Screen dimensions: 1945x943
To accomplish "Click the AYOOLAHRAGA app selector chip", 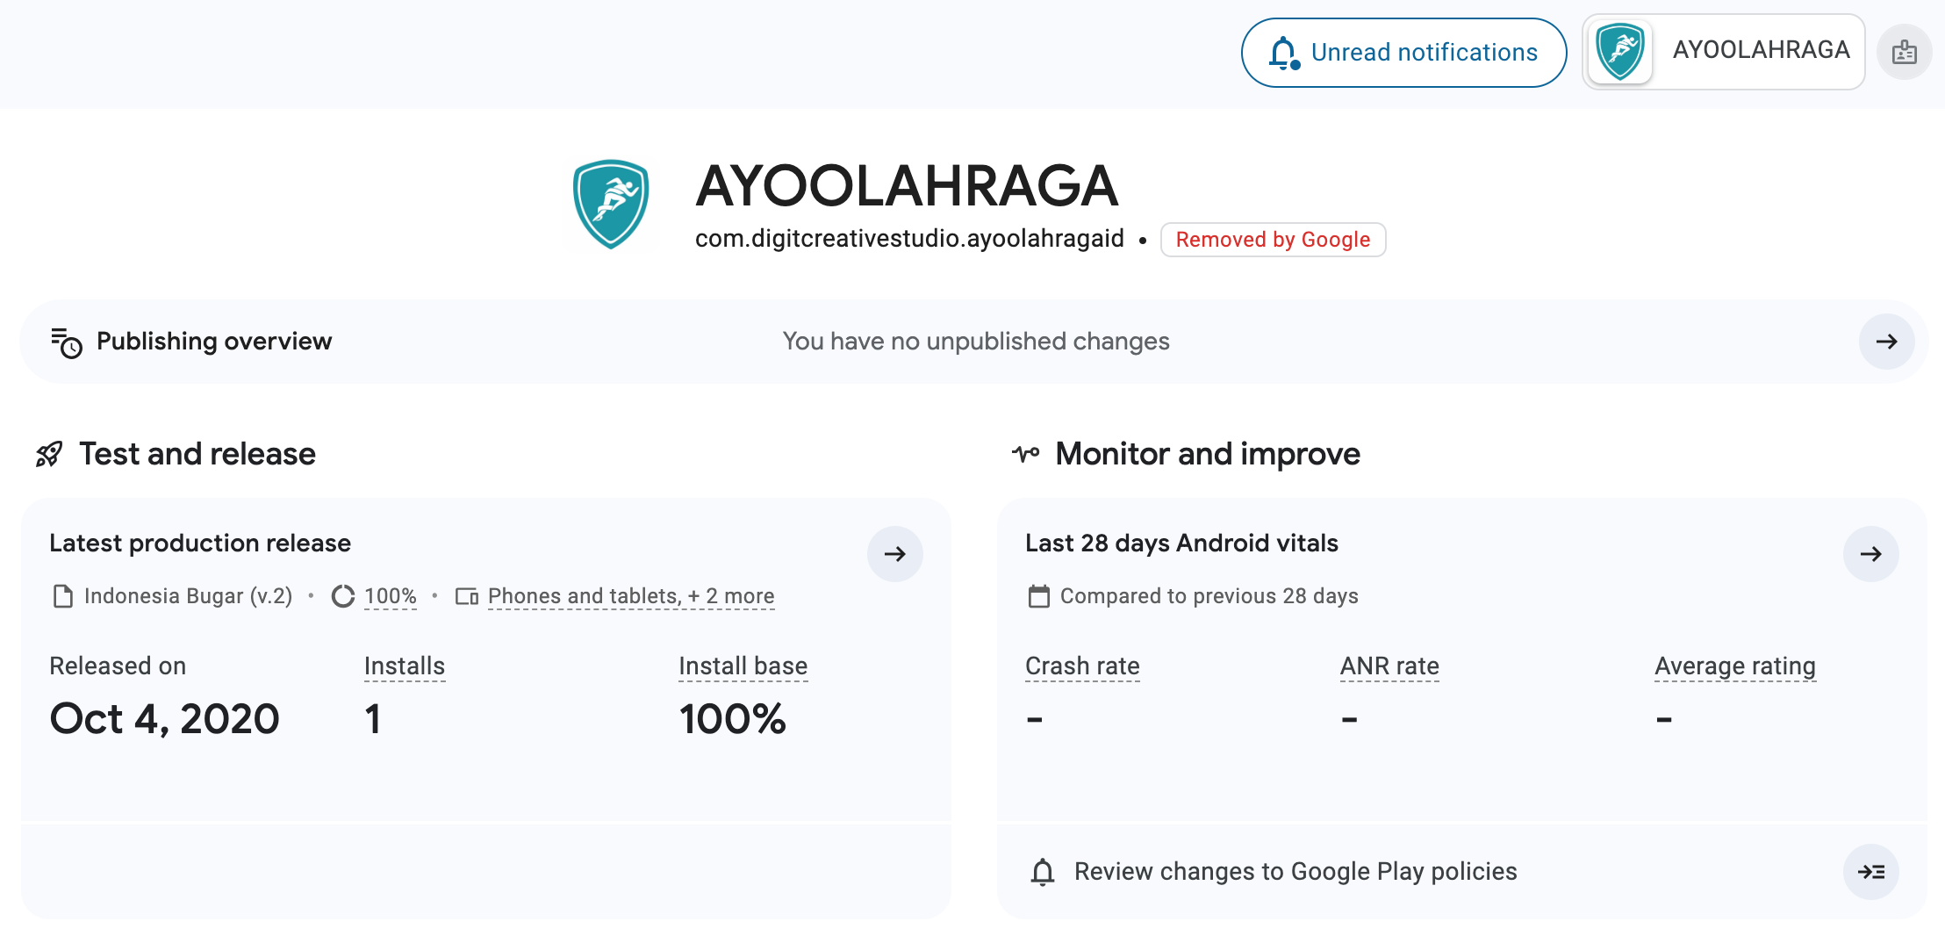I will [1723, 52].
